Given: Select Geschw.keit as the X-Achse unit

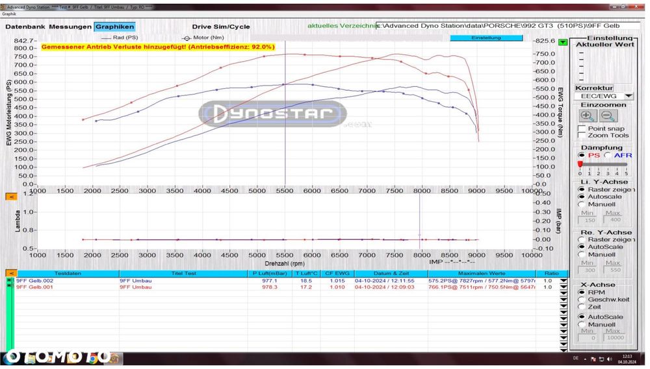Looking at the screenshot, I should (x=582, y=300).
